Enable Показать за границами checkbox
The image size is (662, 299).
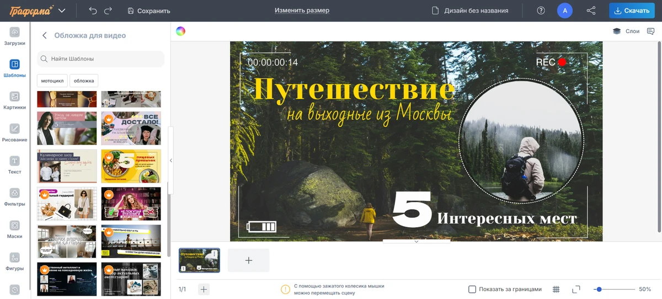pos(472,289)
